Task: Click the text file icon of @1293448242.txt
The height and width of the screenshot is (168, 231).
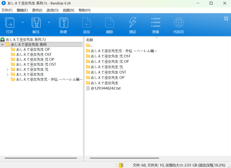Action: [88, 88]
